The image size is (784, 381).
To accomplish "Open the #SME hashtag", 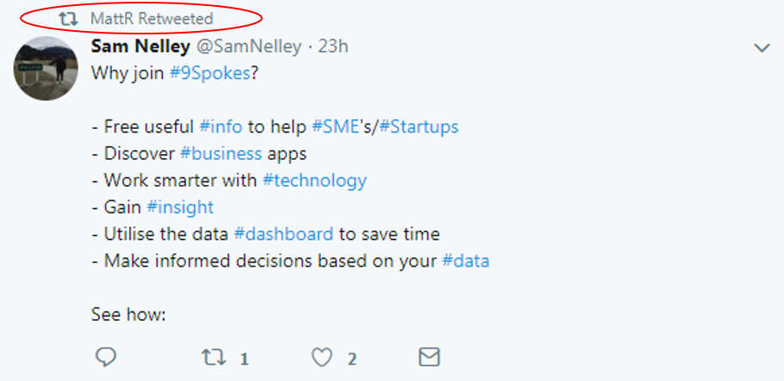I will click(x=335, y=126).
